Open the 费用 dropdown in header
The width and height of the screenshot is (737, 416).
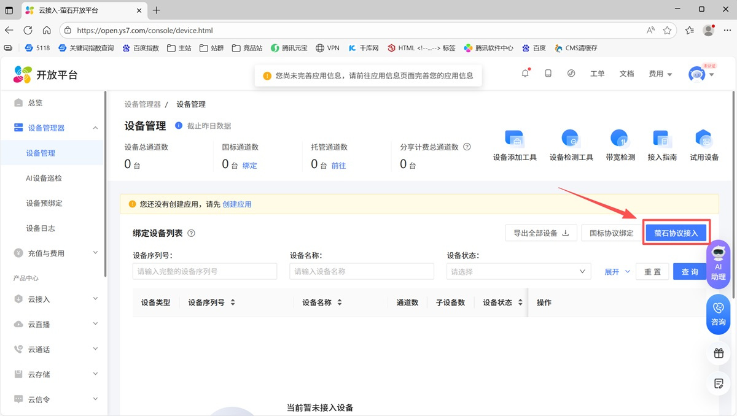[660, 74]
